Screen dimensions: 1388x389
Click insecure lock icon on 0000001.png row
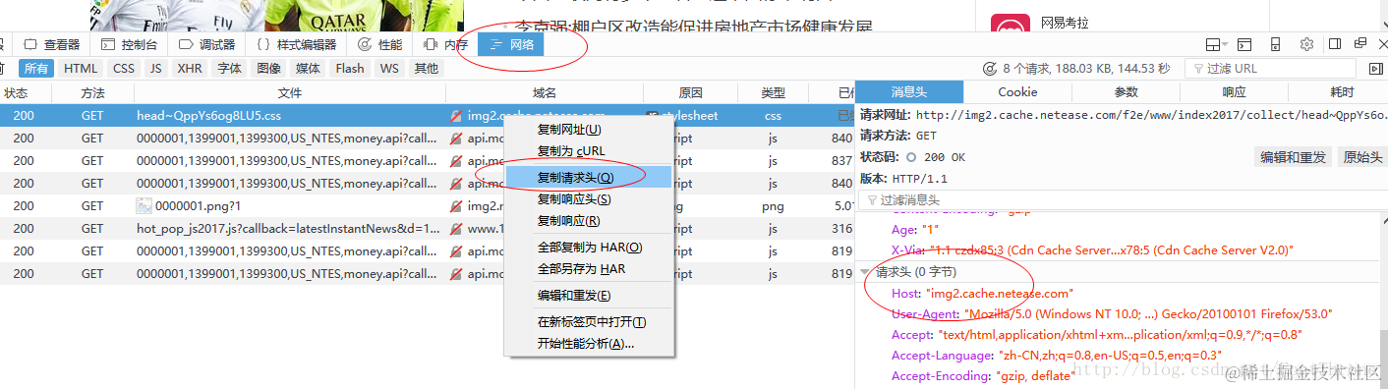point(455,206)
